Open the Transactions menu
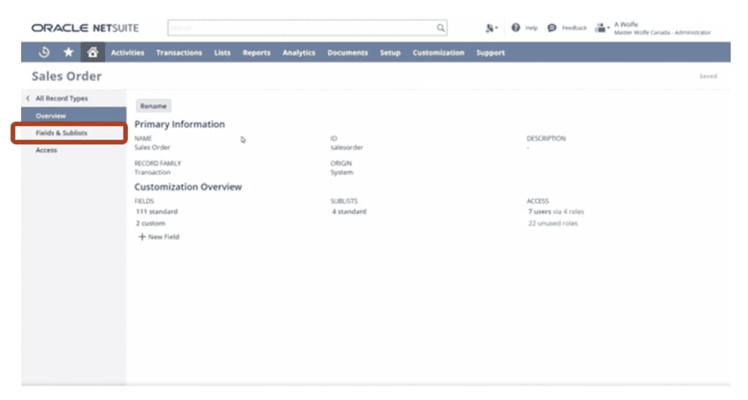The image size is (748, 400). tap(179, 53)
